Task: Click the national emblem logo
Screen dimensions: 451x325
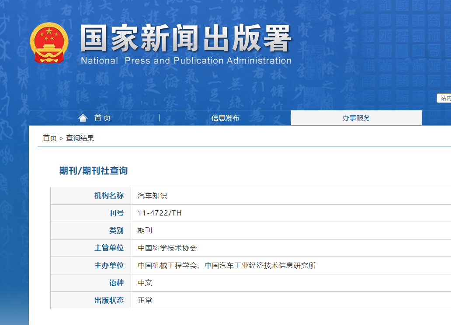Action: tap(49, 43)
